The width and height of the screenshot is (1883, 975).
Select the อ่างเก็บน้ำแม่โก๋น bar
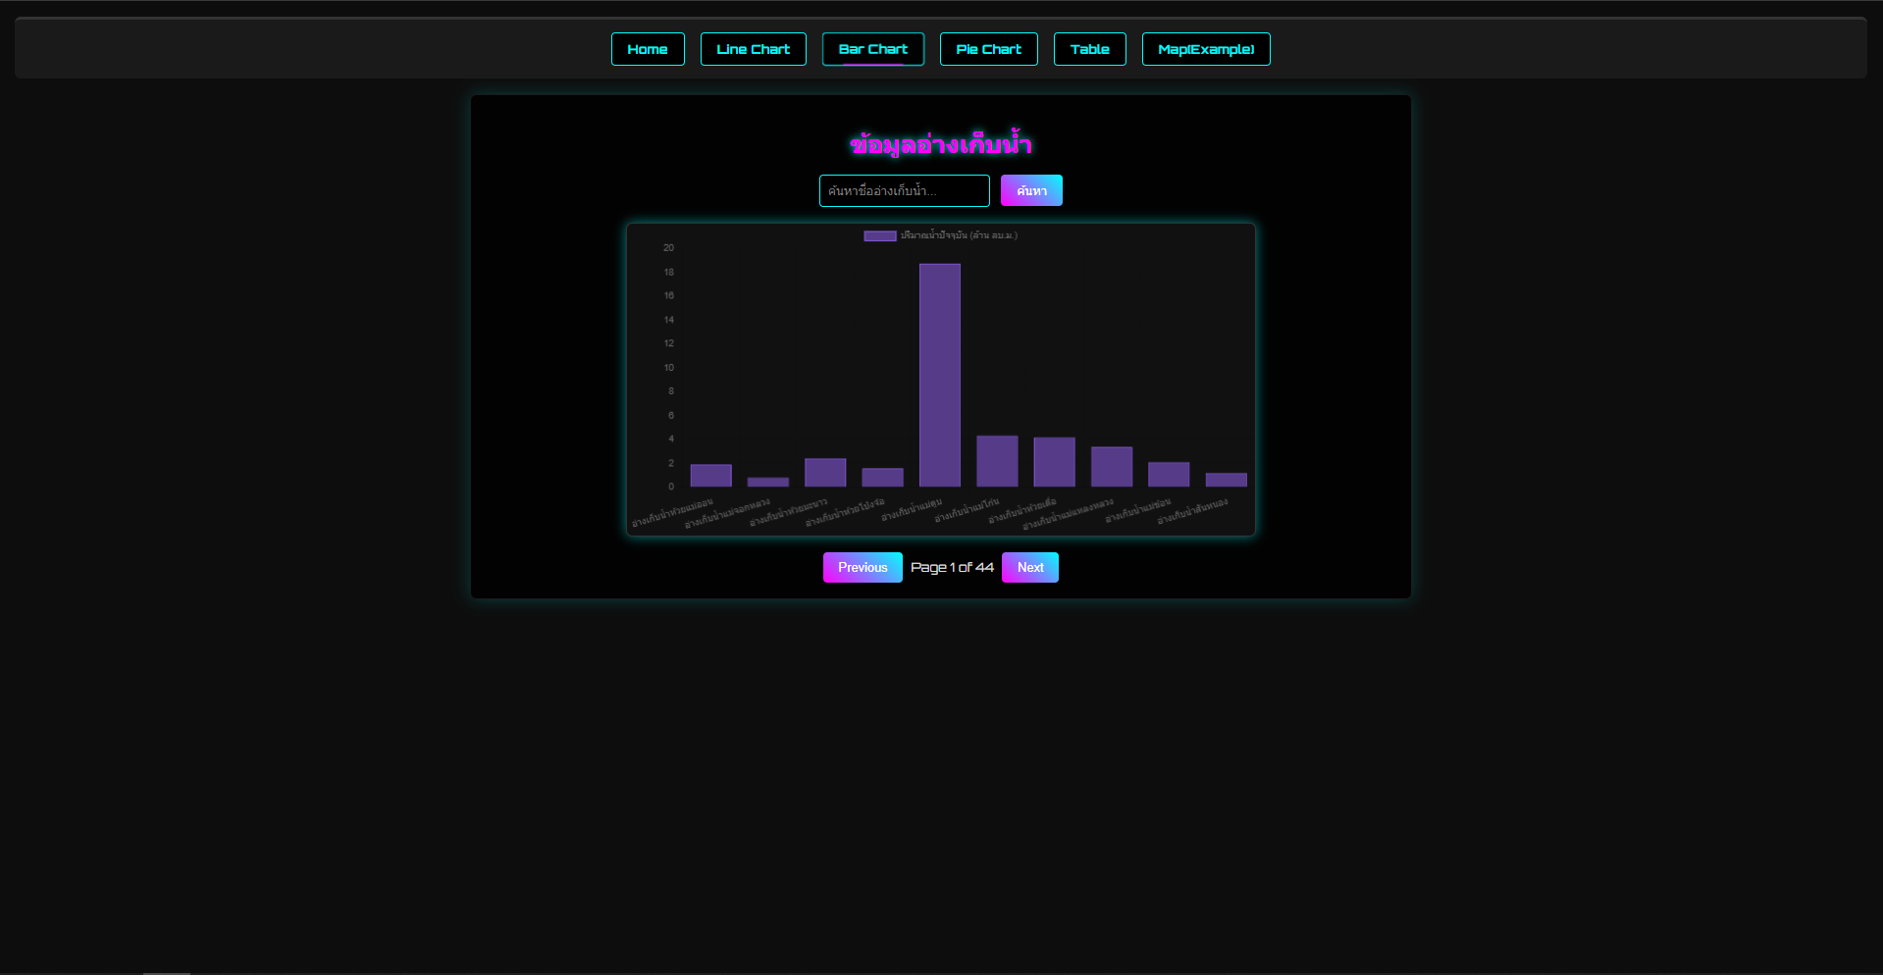[997, 461]
